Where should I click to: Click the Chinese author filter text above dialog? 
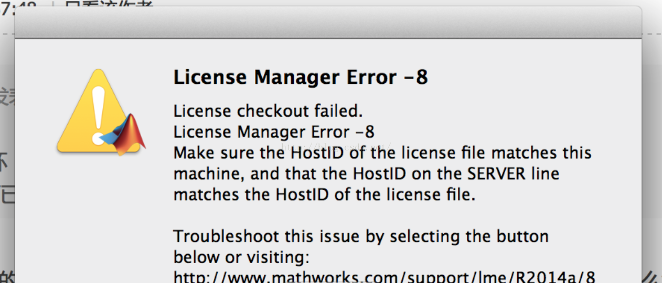tap(109, 4)
